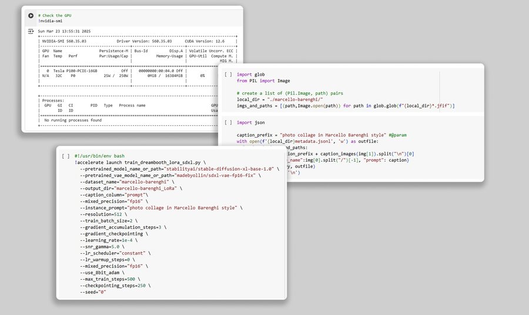
Task: Click the 'Driver Version: 560.35.03' text
Action: 144,41
